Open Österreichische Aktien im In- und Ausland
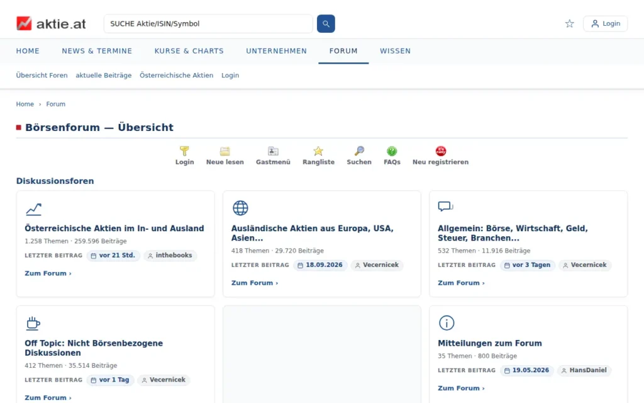This screenshot has width=644, height=403. pyautogui.click(x=114, y=228)
